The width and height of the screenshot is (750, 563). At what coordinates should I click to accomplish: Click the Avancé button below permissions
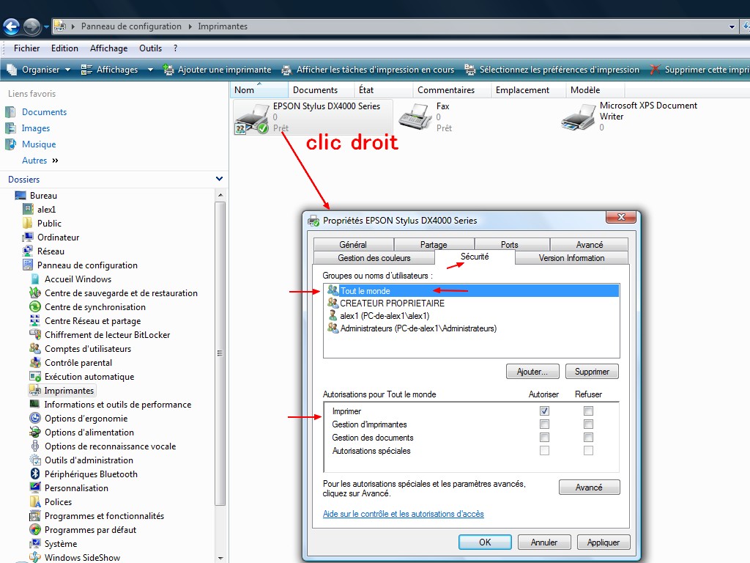click(x=589, y=487)
